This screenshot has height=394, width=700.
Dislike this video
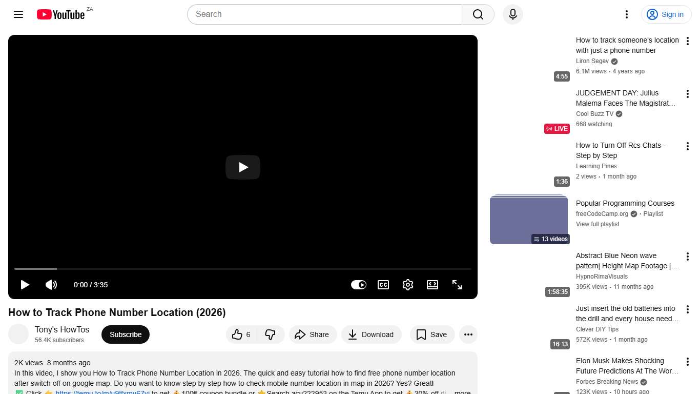click(271, 334)
